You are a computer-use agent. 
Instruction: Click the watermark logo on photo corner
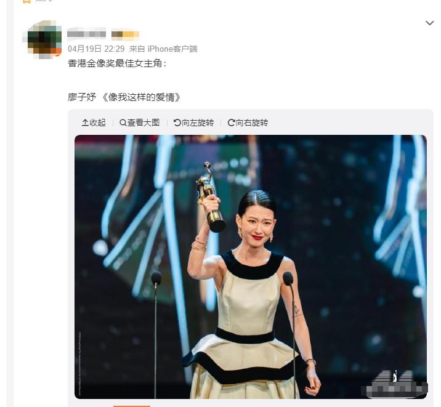click(394, 384)
